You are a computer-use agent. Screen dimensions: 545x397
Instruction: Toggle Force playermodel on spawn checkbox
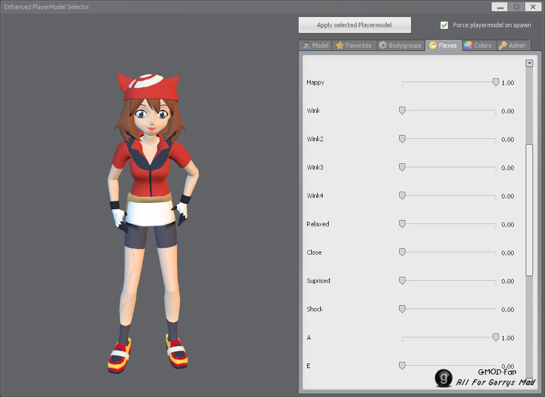click(x=444, y=25)
